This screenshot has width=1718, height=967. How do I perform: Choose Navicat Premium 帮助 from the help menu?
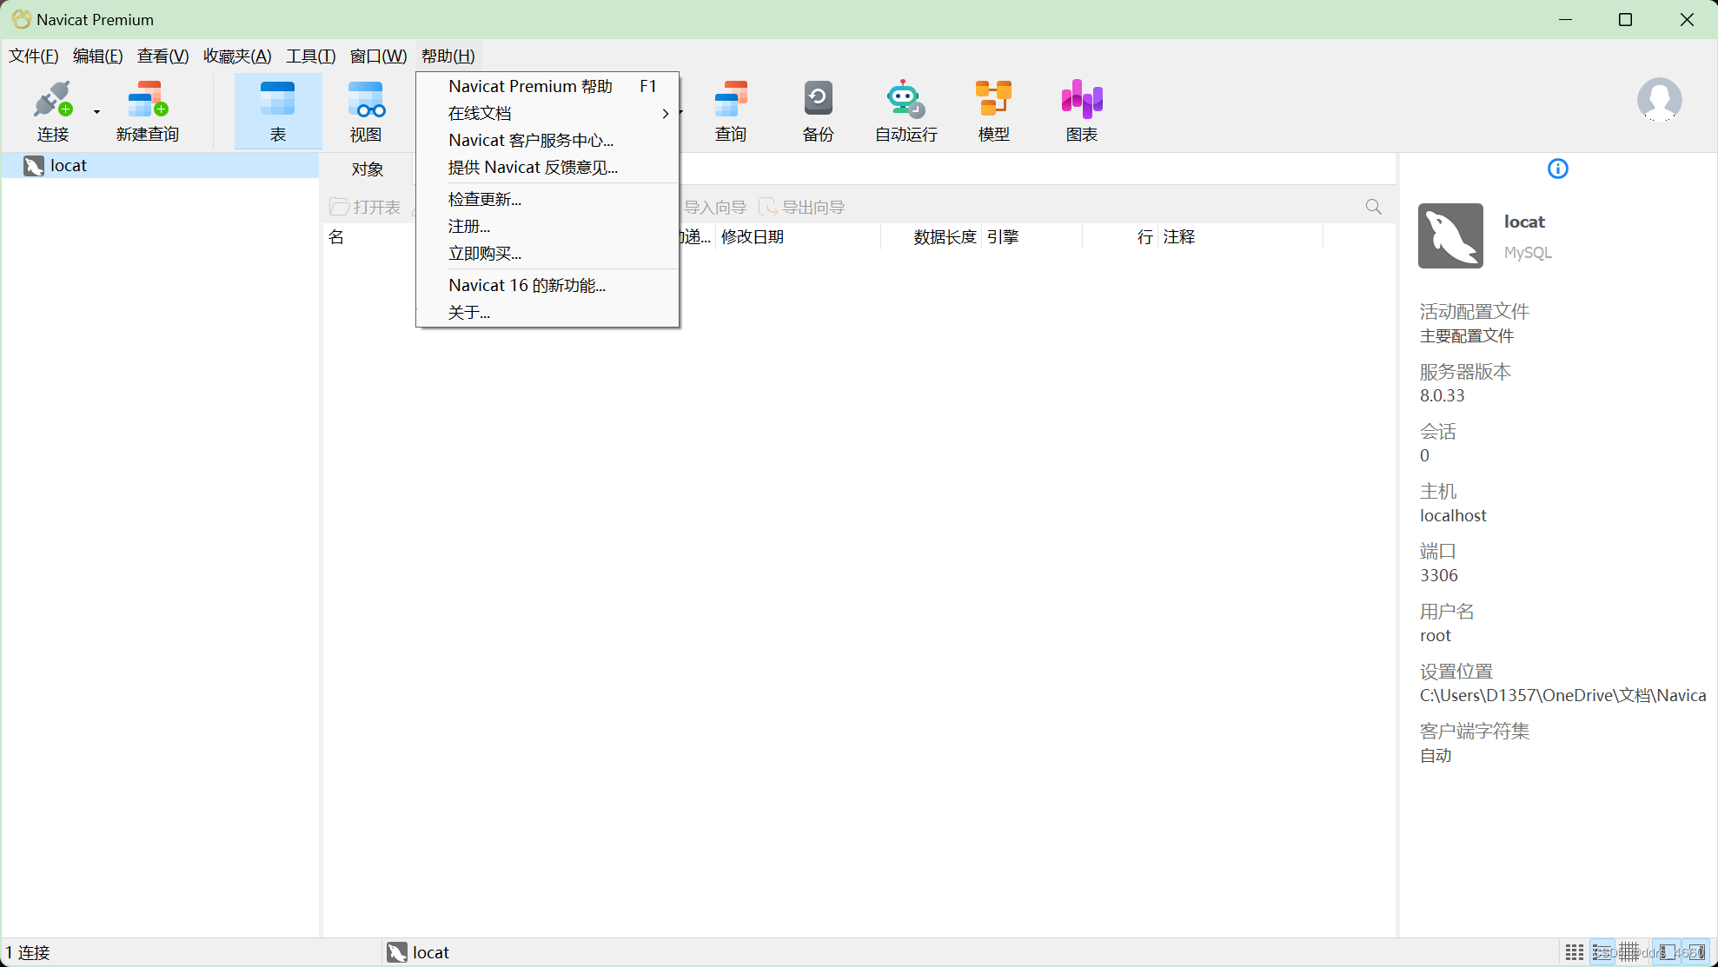pyautogui.click(x=547, y=86)
